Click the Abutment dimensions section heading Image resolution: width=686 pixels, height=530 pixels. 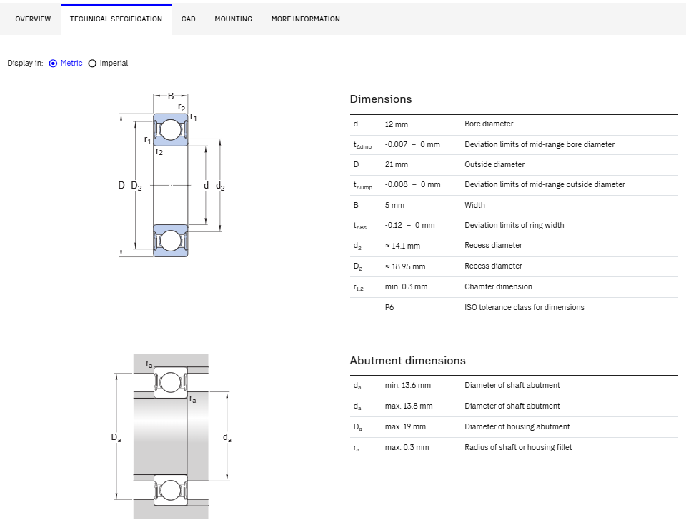click(x=407, y=360)
